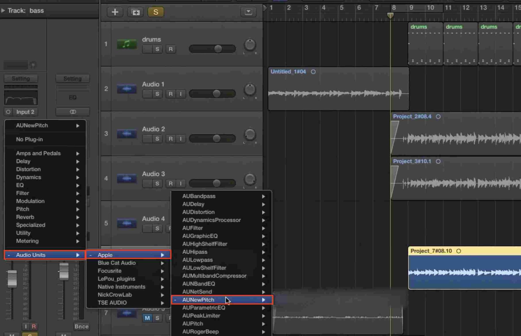Screen dimensions: 521x336
Task: Click the Input 2 monitoring icon
Action: point(8,112)
